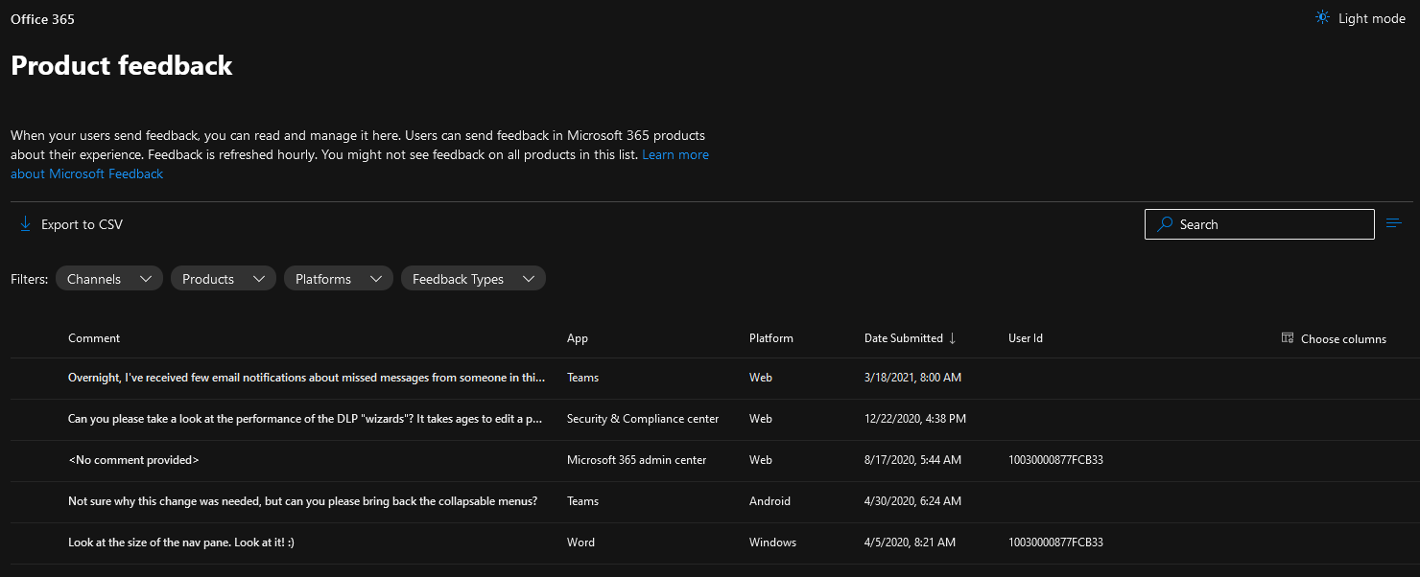The height and width of the screenshot is (577, 1420).
Task: Click the Choose columns table icon
Action: (1288, 337)
